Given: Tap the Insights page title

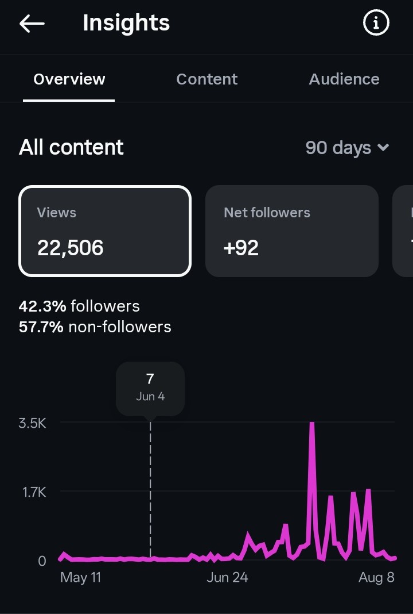Looking at the screenshot, I should click(126, 23).
